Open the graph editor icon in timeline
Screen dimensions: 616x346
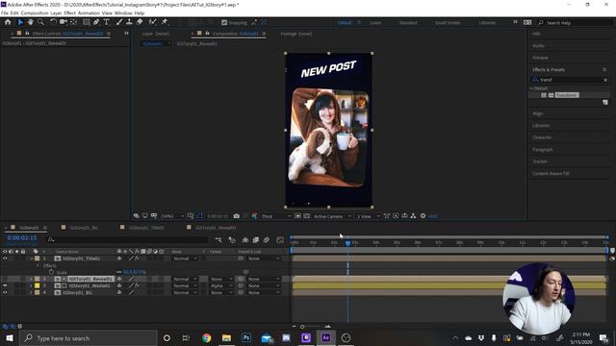click(280, 239)
